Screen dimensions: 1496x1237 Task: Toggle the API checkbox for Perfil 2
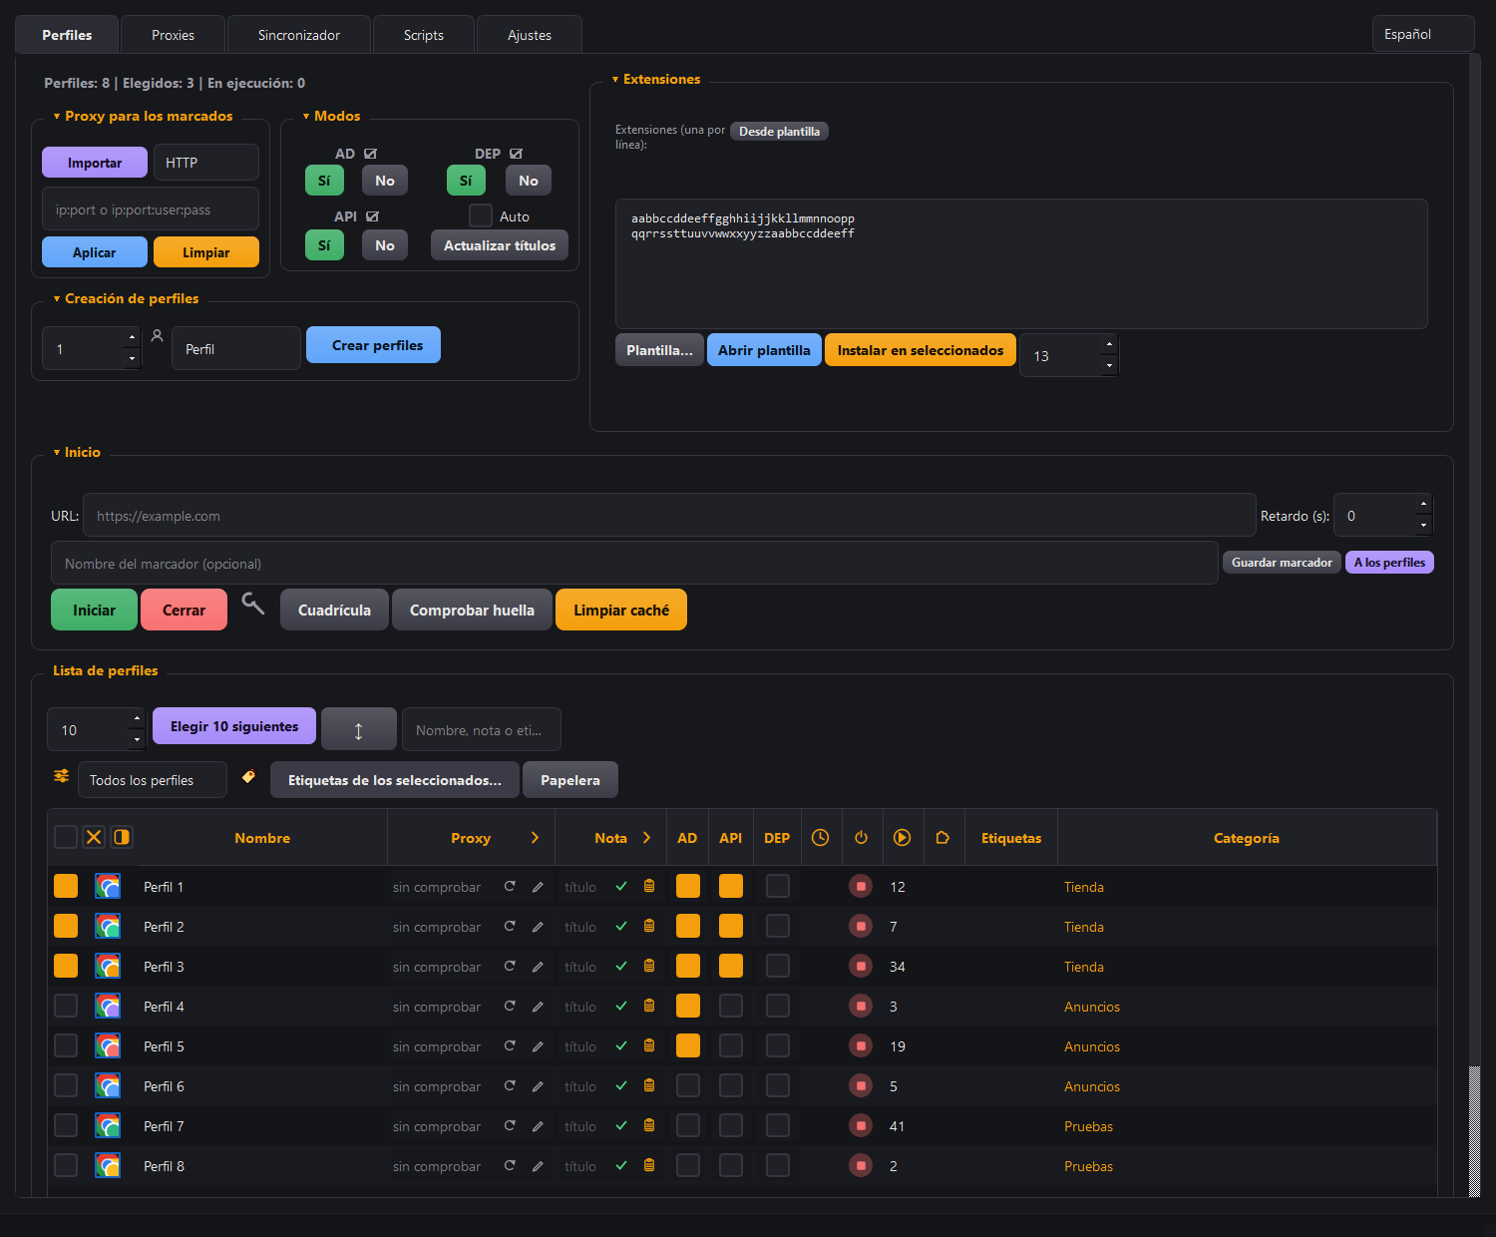point(731,926)
